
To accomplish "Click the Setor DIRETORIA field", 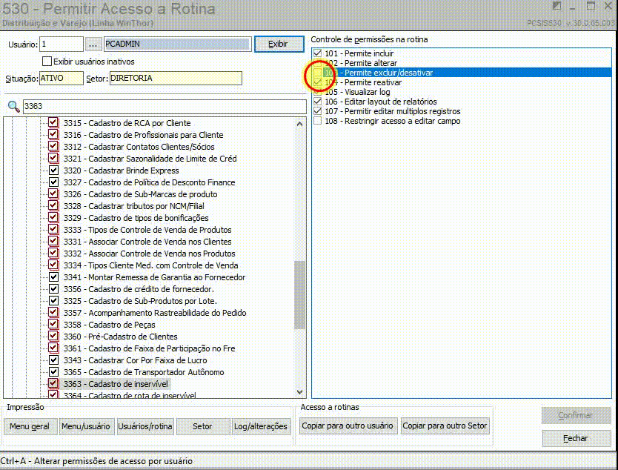I will [x=176, y=78].
